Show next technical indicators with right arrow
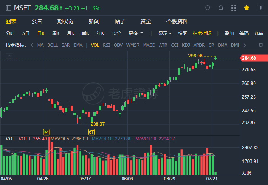This screenshot has height=185, width=268. [x=245, y=45]
